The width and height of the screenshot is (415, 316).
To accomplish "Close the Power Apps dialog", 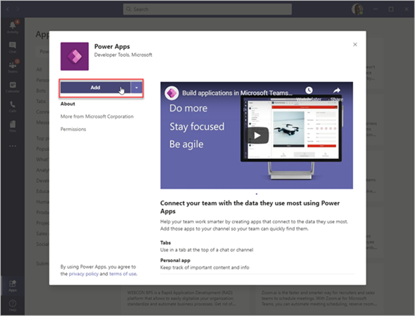I will [x=355, y=44].
